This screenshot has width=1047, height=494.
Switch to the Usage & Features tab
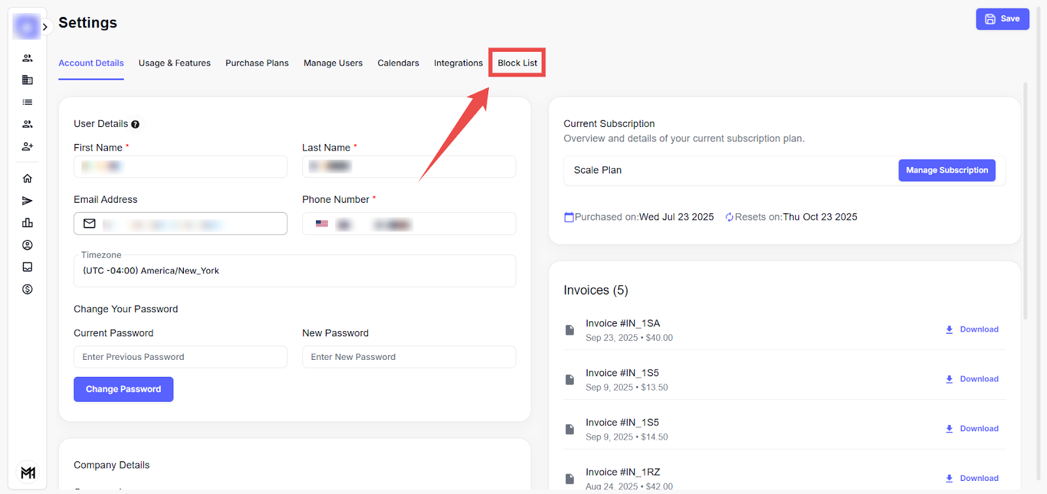175,63
